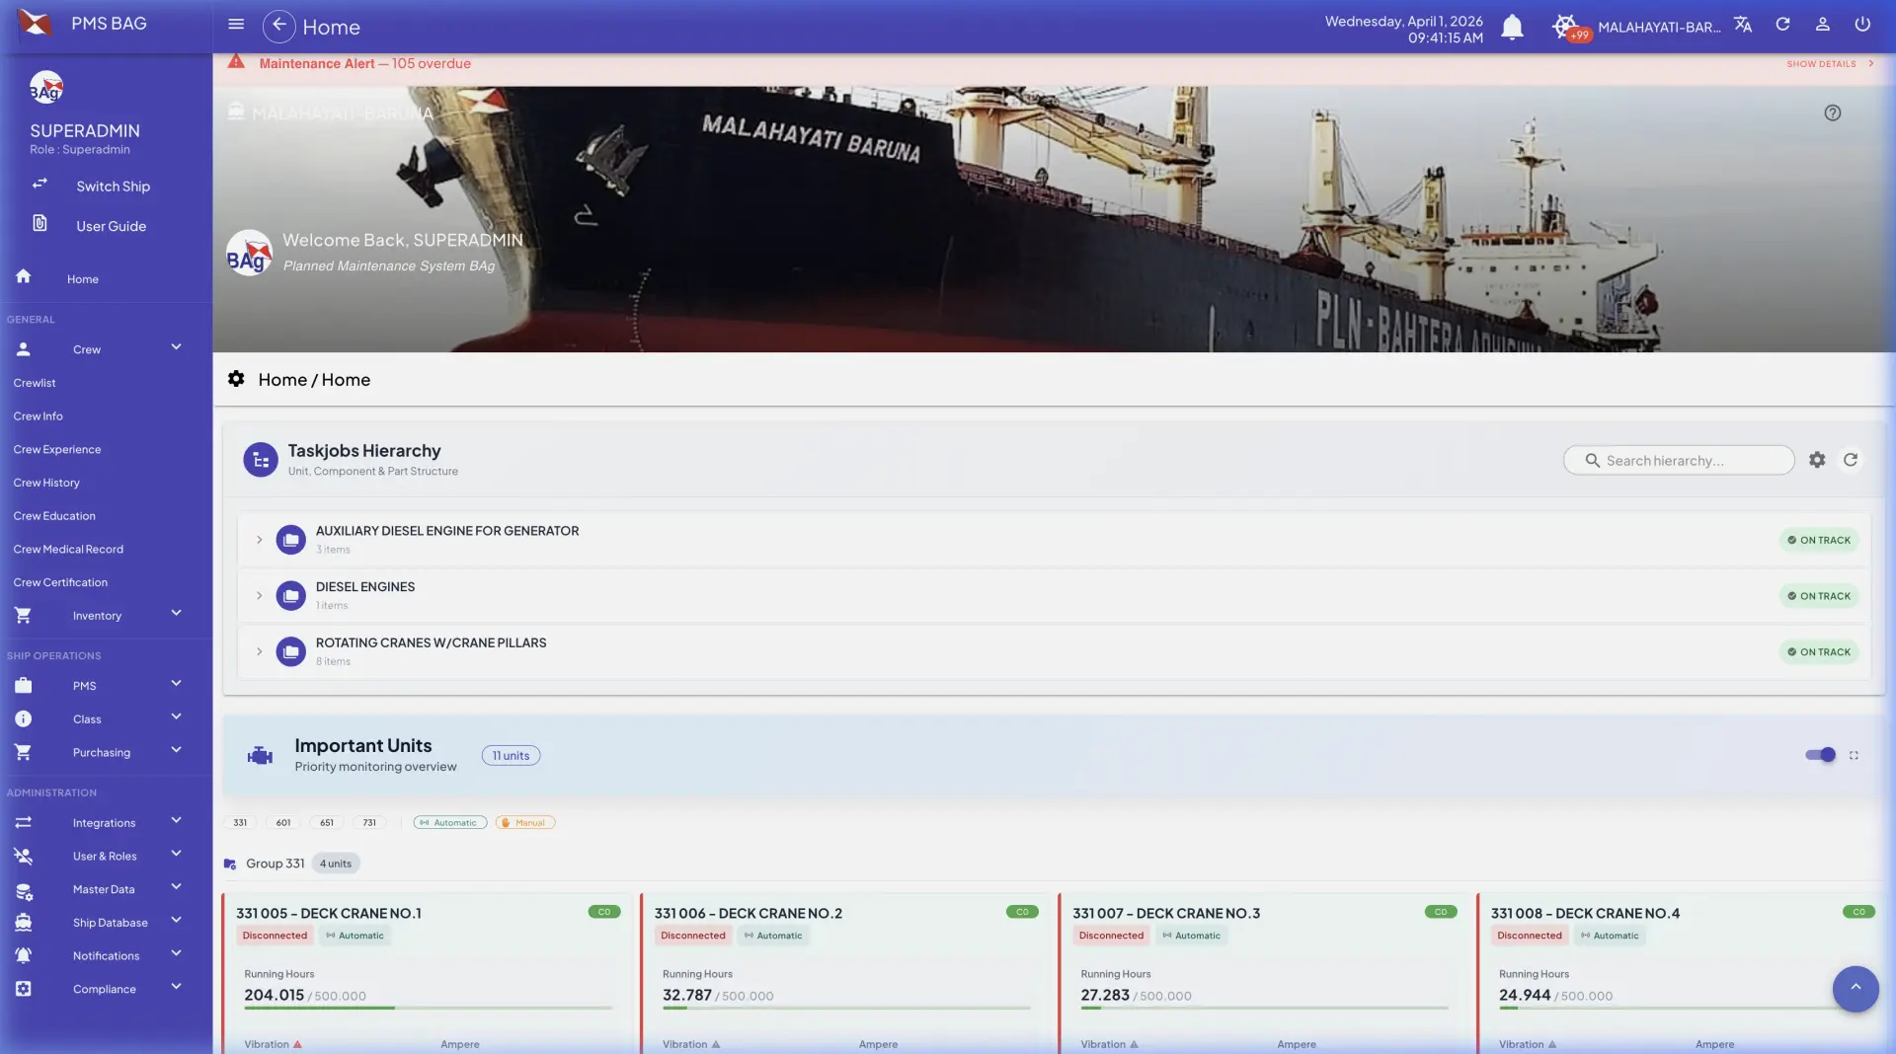Open the user profile icon in top bar
Viewport: 1896px width, 1054px height.
1823,25
